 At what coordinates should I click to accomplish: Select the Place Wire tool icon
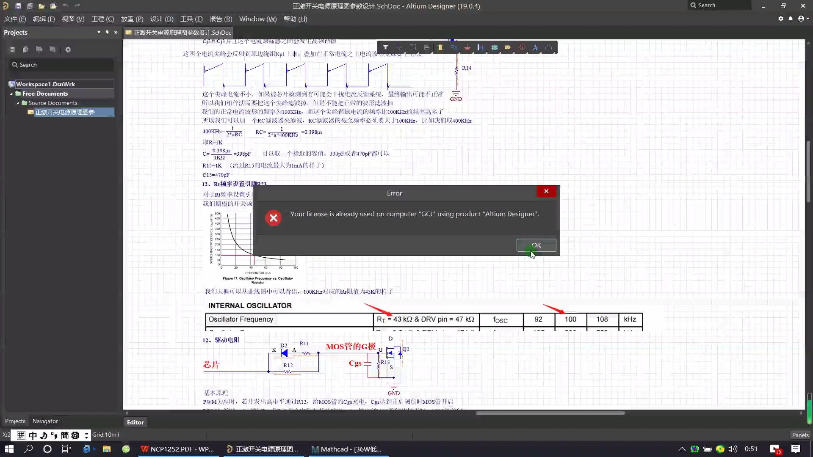click(x=454, y=47)
